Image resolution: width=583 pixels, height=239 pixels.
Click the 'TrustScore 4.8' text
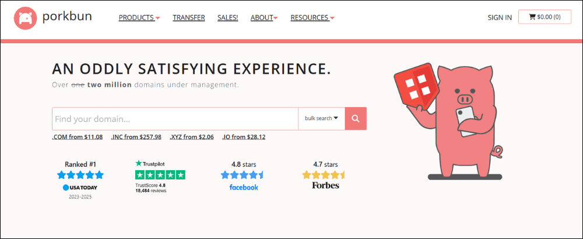pos(150,185)
